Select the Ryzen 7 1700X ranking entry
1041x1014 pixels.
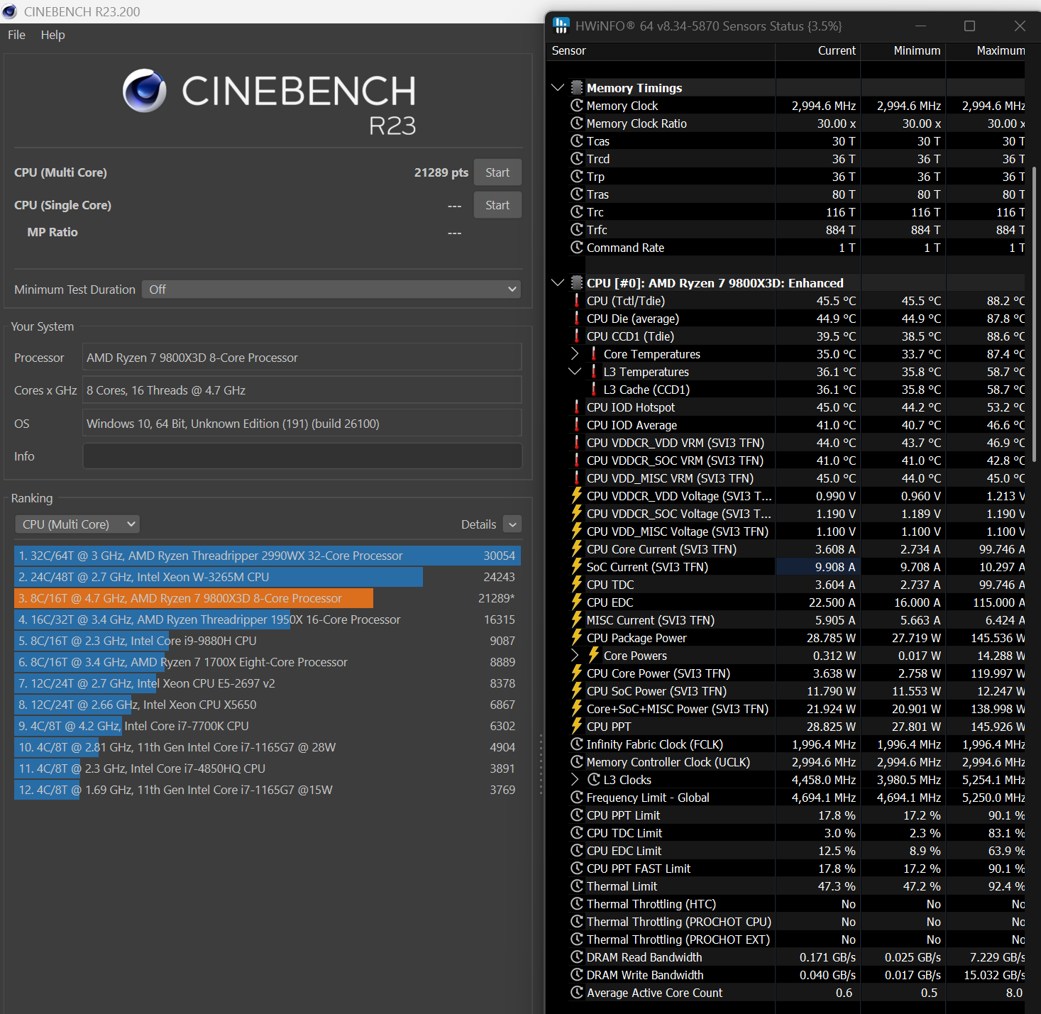tap(268, 662)
